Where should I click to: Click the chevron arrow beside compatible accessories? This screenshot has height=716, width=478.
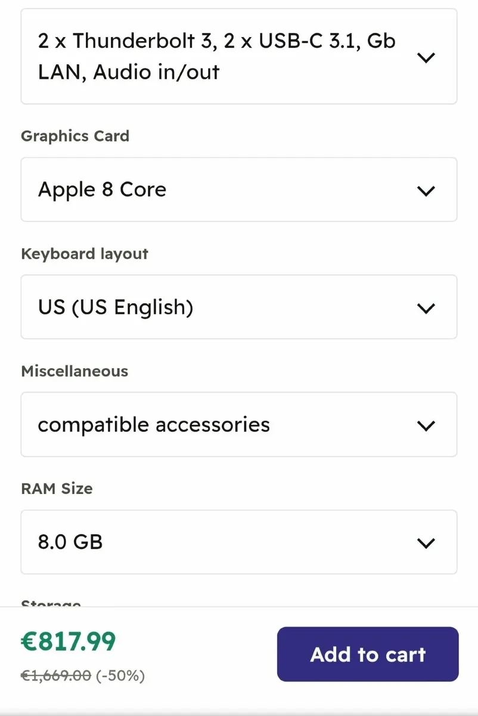coord(426,426)
